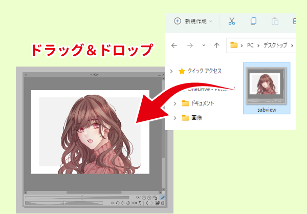Click the Sub View scroll-left arrow

[26, 192]
